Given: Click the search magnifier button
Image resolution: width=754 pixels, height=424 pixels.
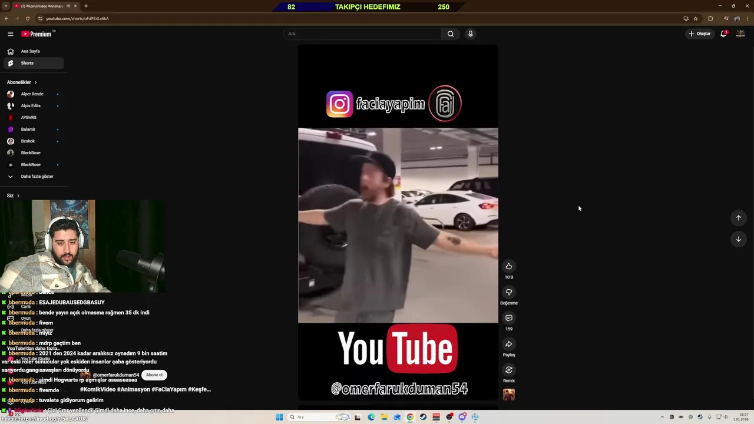Looking at the screenshot, I should pyautogui.click(x=451, y=34).
